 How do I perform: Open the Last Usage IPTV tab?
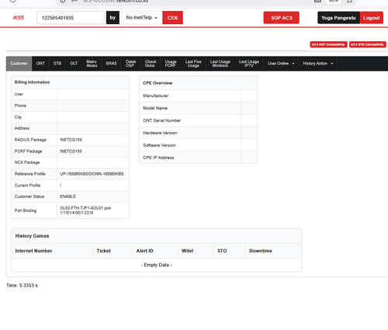[249, 64]
